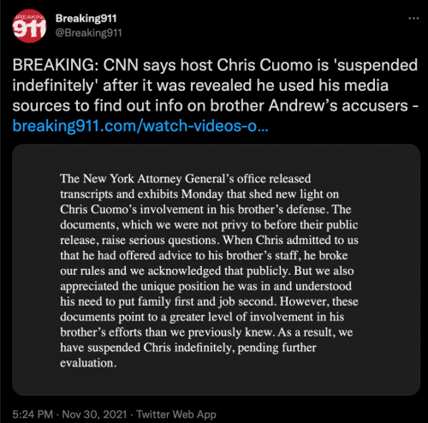Click the Twitter Web App source label
Image resolution: width=428 pixels, height=423 pixels.
pyautogui.click(x=176, y=414)
